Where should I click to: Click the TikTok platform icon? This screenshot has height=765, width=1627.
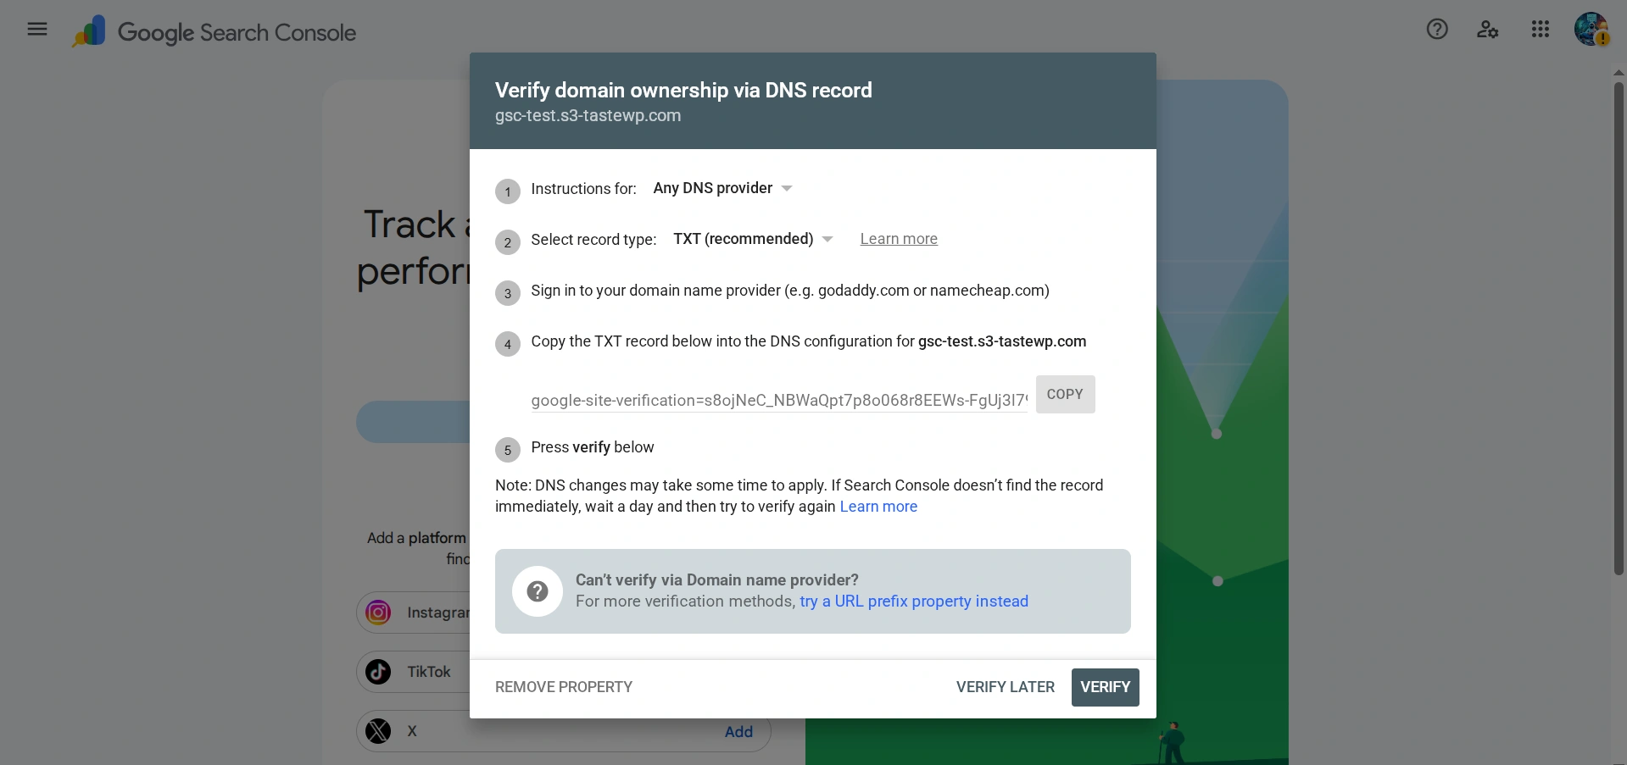coord(378,672)
